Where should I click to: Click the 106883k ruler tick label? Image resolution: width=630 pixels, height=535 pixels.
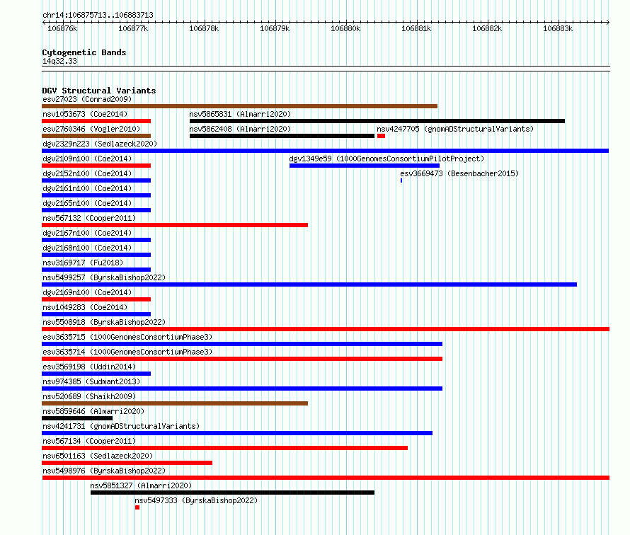(558, 28)
